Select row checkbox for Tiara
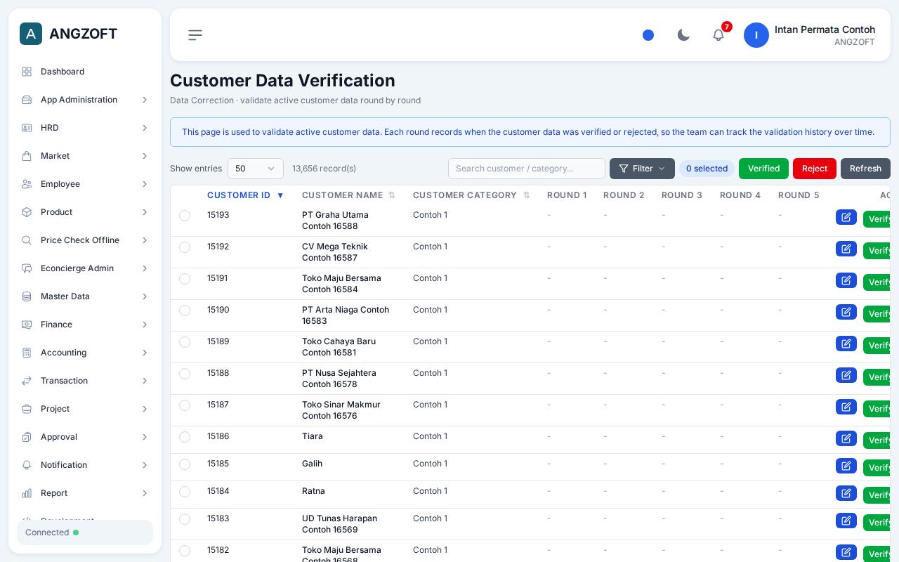The image size is (899, 562). [185, 437]
